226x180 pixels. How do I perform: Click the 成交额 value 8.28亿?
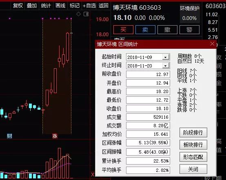(148, 126)
